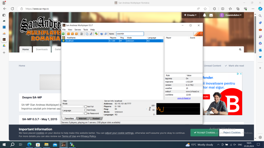Switch to the Hosted tab
The height and width of the screenshot is (148, 264).
click(96, 119)
